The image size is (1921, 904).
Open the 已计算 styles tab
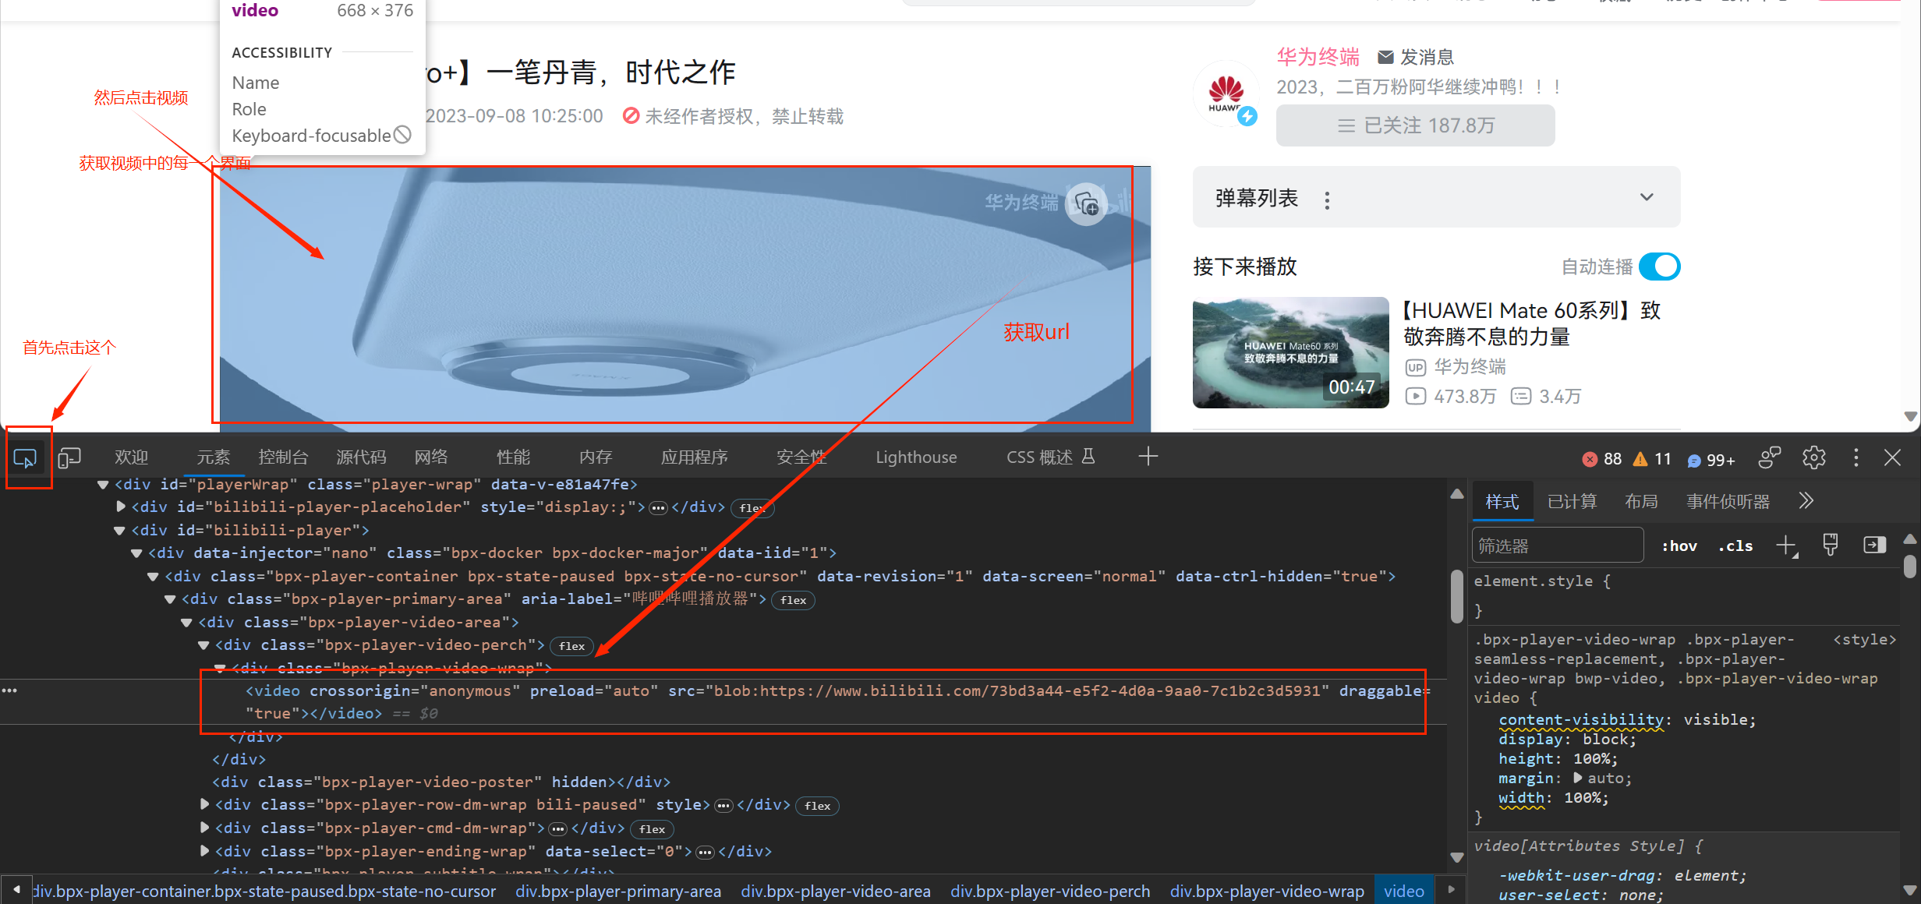(1572, 502)
